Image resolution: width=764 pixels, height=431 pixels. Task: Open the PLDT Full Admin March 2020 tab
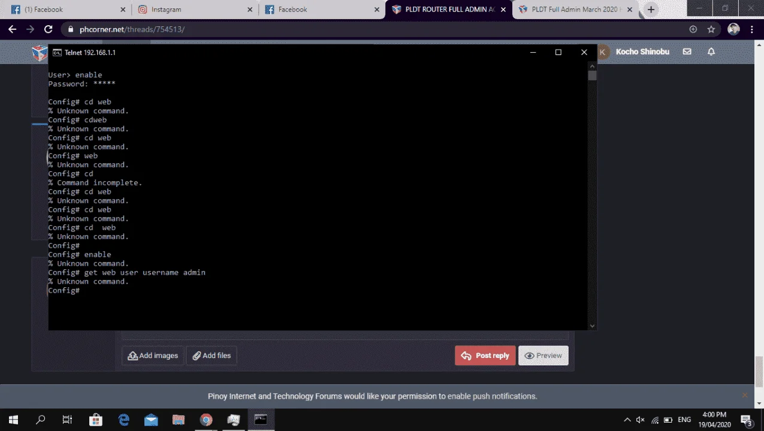[576, 10]
